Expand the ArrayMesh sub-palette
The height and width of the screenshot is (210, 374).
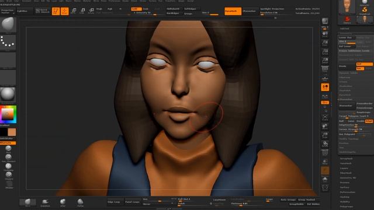click(x=346, y=159)
